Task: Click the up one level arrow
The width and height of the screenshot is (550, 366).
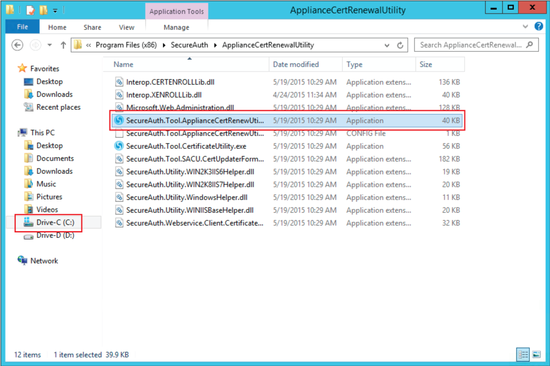Action: click(x=64, y=45)
